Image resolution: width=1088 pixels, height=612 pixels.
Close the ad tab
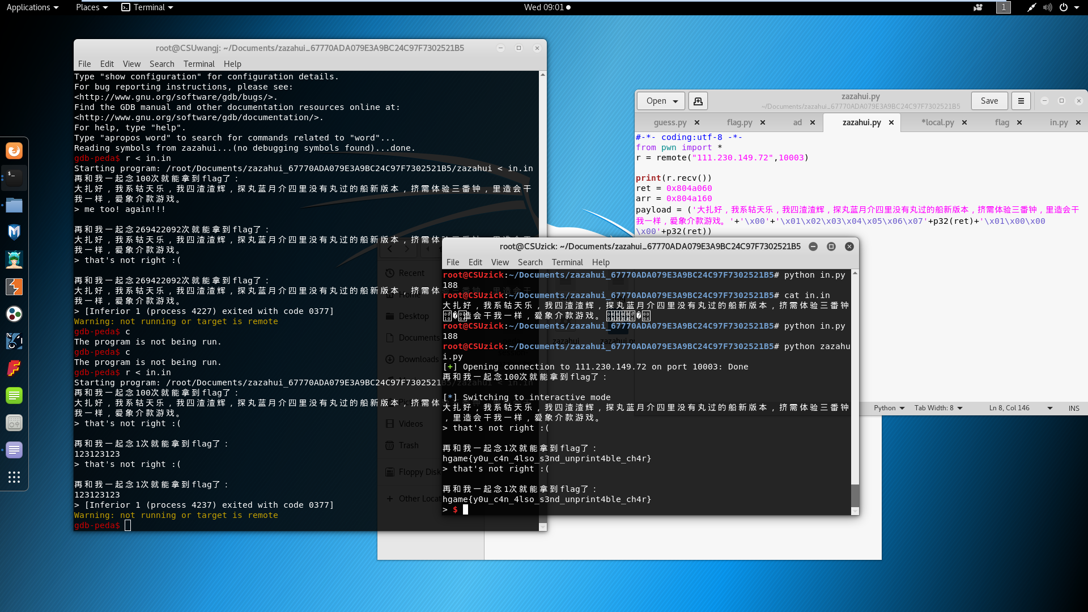(813, 122)
